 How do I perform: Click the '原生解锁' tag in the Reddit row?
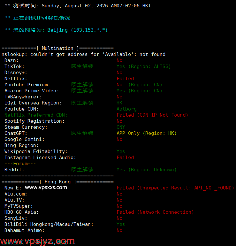click(x=82, y=170)
